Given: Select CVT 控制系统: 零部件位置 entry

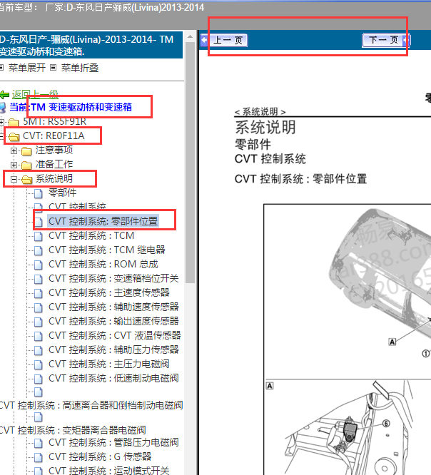Looking at the screenshot, I should pos(103,221).
